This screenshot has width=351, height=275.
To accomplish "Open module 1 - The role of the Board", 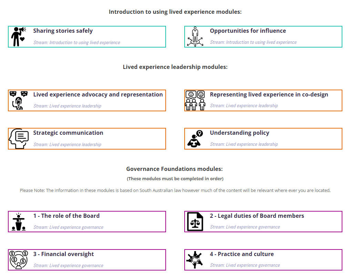I will click(66, 216).
